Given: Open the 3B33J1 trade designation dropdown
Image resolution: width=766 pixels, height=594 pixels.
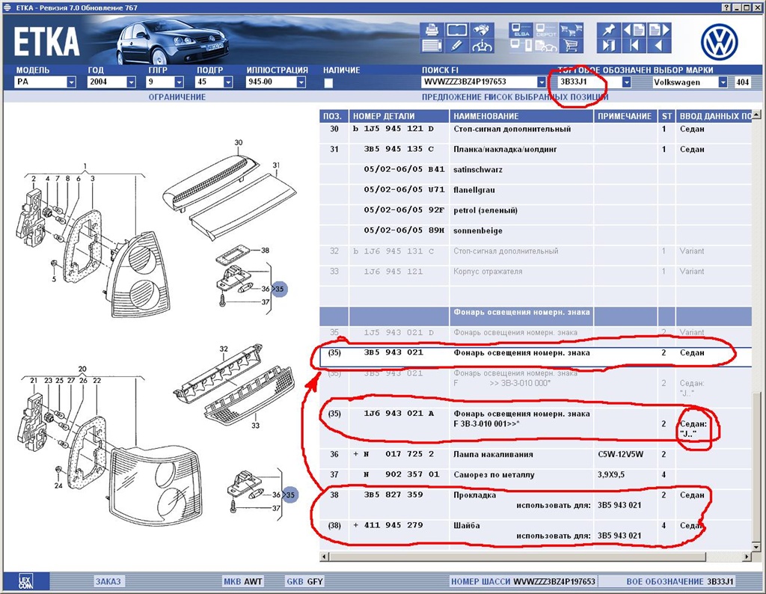Looking at the screenshot, I should 626,82.
